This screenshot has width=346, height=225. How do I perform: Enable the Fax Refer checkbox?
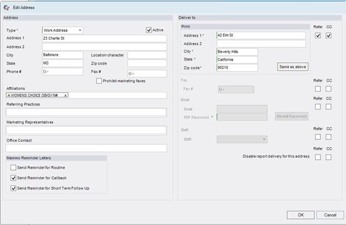click(318, 89)
